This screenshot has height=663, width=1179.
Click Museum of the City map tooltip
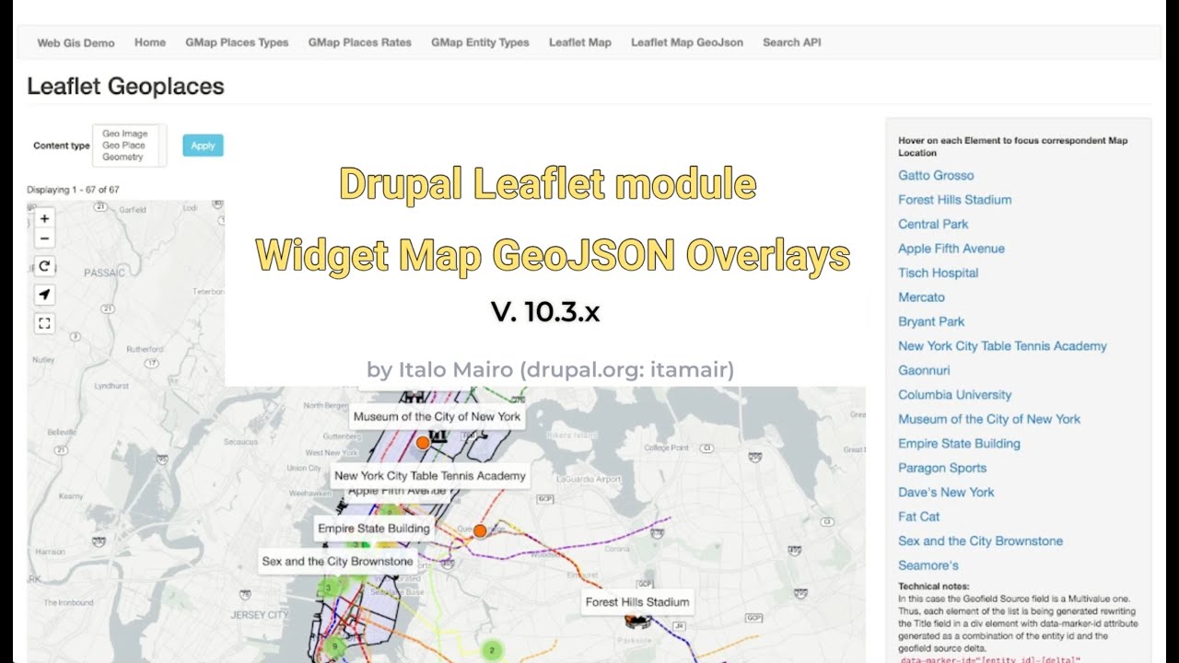coord(438,416)
